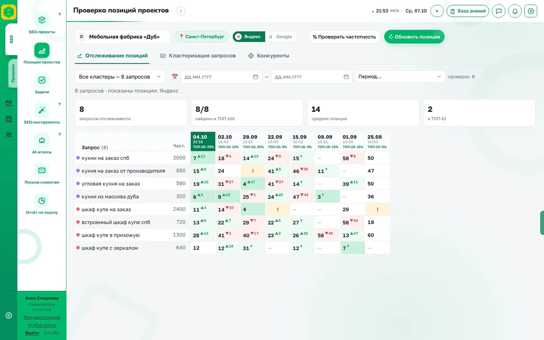
Task: Click the Обновить позиции button
Action: [414, 37]
